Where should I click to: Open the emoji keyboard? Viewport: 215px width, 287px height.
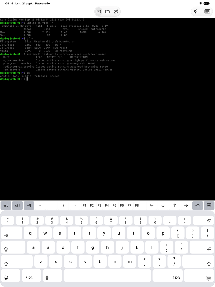point(11,276)
